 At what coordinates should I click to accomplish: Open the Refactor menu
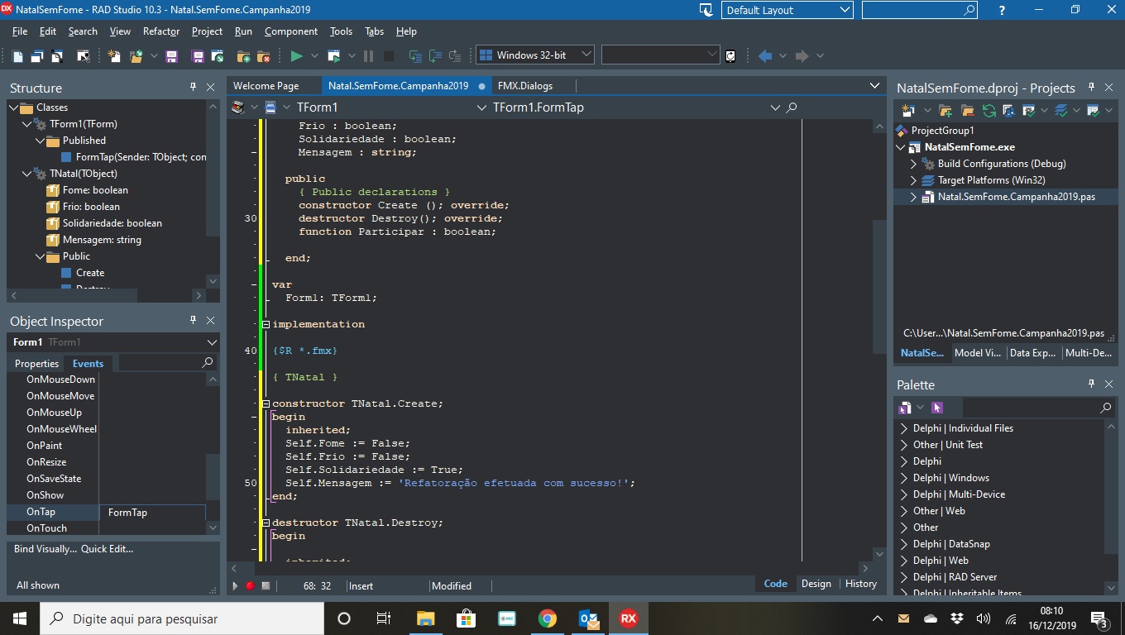pos(161,31)
